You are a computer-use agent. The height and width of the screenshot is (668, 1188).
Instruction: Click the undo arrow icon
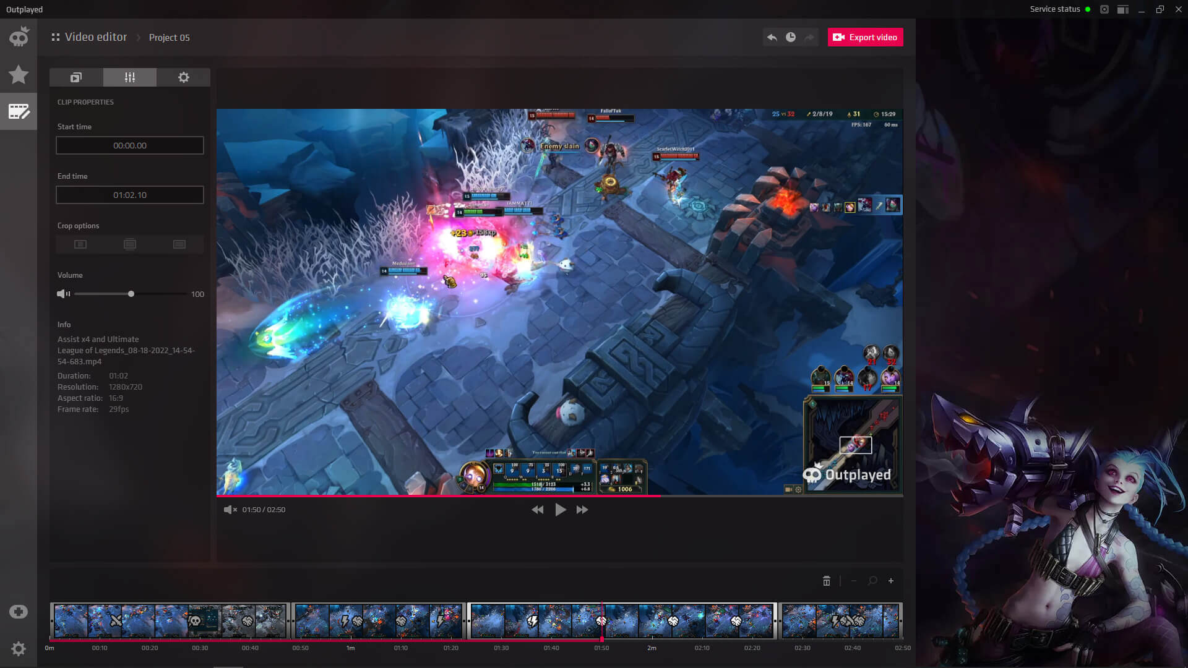point(771,37)
